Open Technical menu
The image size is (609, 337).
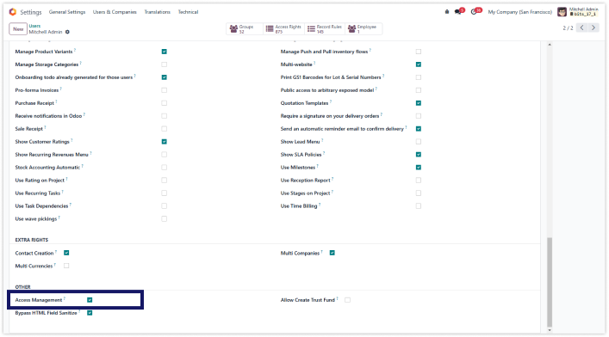tap(188, 12)
